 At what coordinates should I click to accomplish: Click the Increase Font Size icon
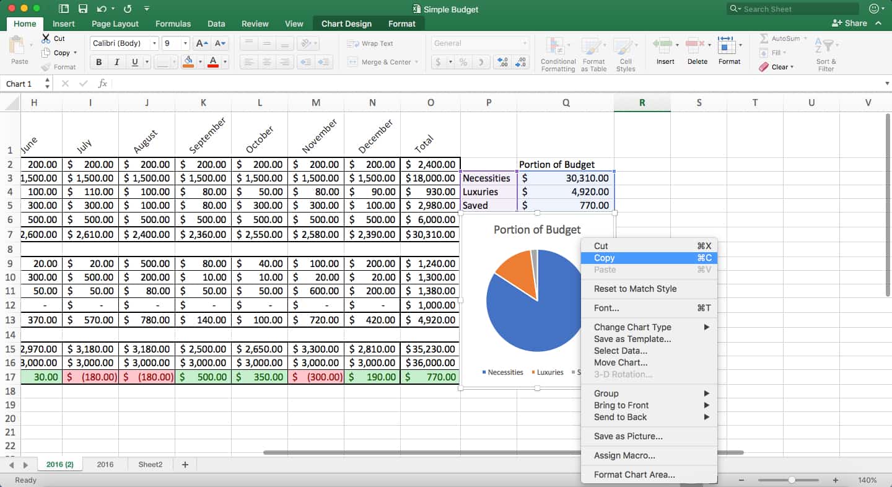point(201,43)
